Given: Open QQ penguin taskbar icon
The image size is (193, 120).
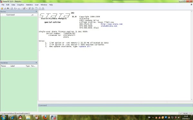Looking at the screenshot, I should coord(20,117).
